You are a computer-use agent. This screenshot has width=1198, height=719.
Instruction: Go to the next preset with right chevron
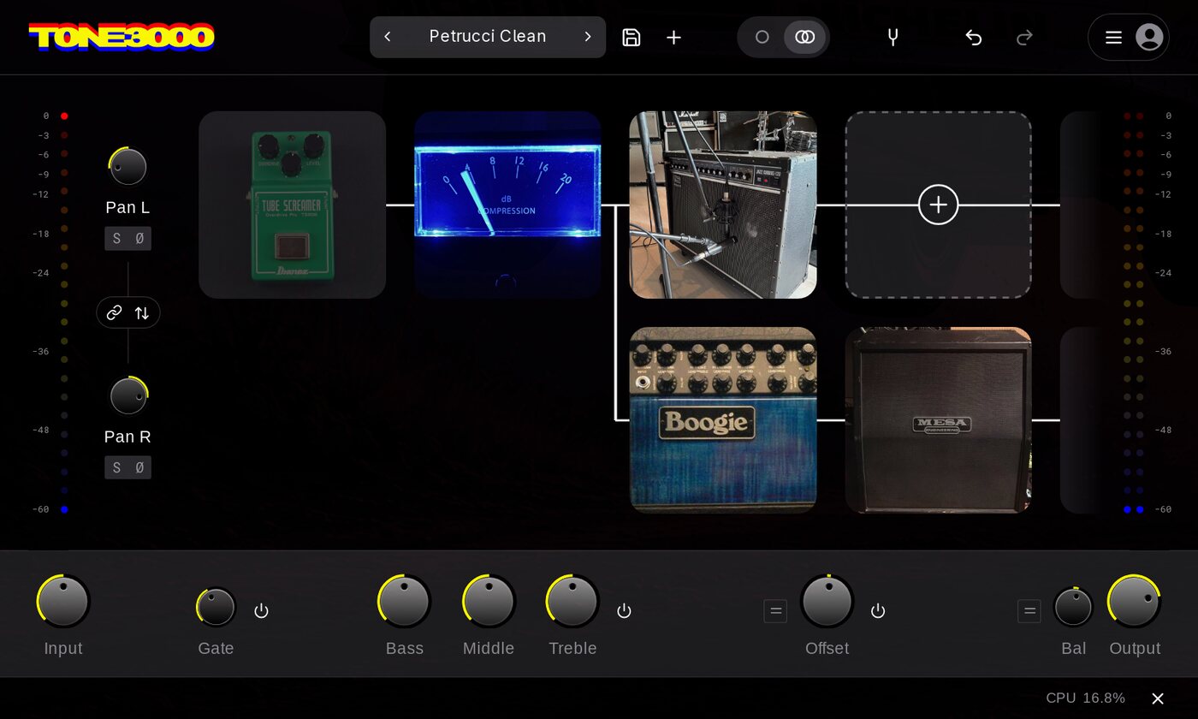[588, 37]
